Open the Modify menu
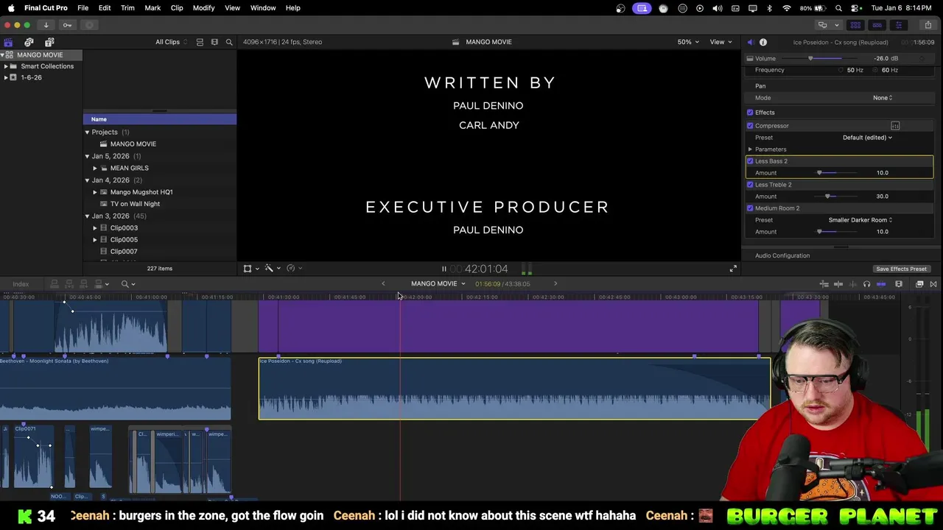Viewport: 943px width, 530px height. 203,8
